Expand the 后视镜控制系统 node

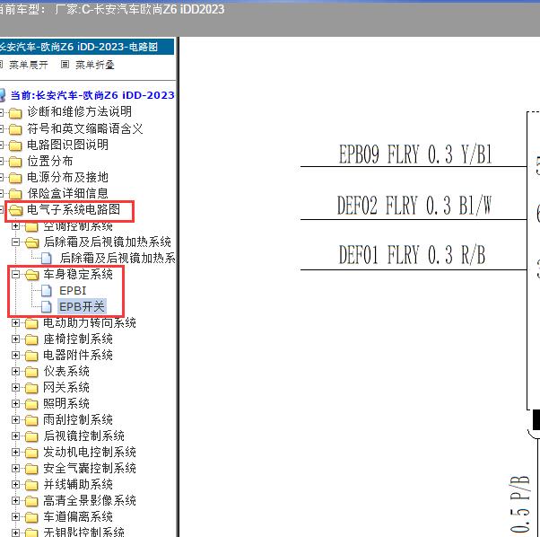pyautogui.click(x=15, y=436)
